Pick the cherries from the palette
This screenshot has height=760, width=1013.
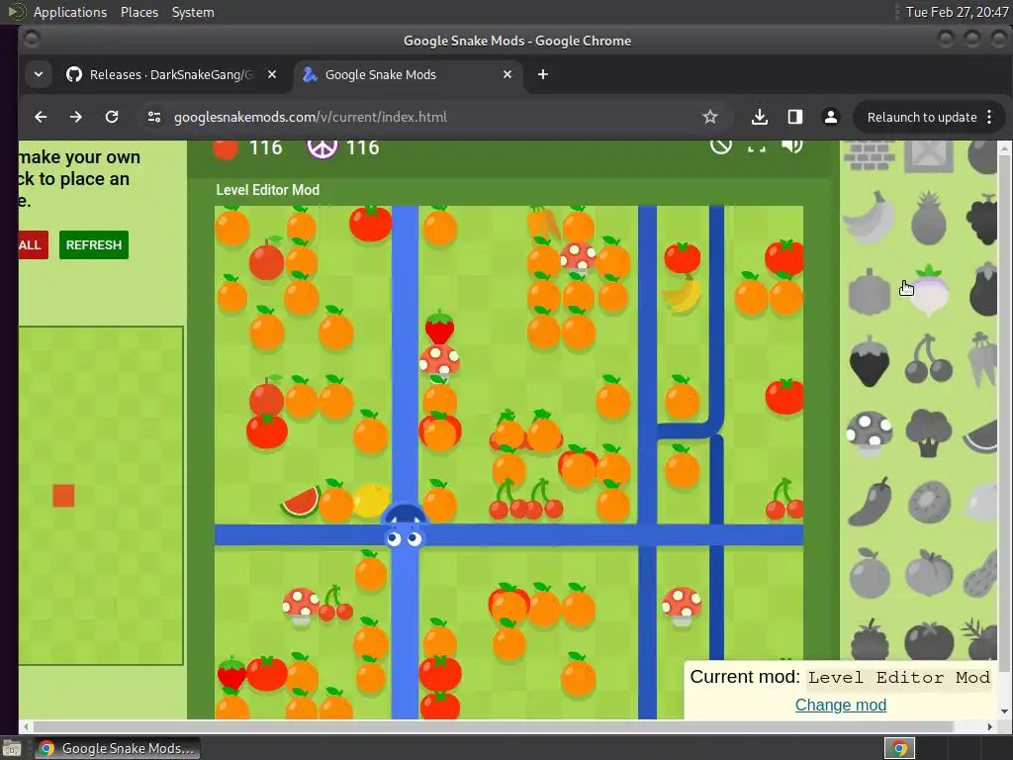click(x=928, y=358)
